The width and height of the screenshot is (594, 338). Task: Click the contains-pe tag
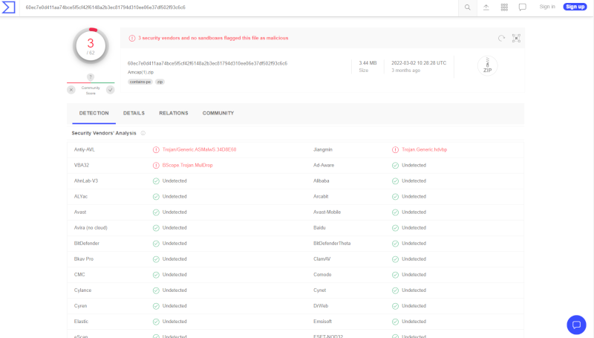pyautogui.click(x=140, y=82)
